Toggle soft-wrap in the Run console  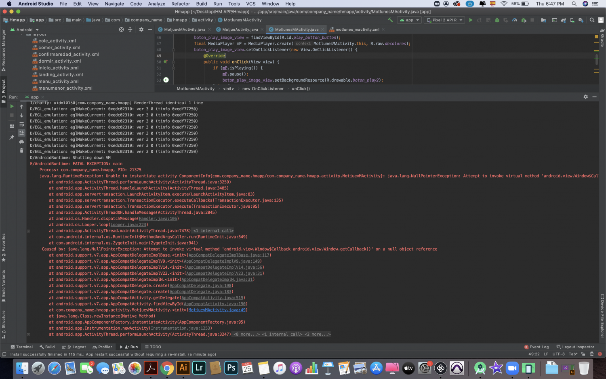click(22, 124)
